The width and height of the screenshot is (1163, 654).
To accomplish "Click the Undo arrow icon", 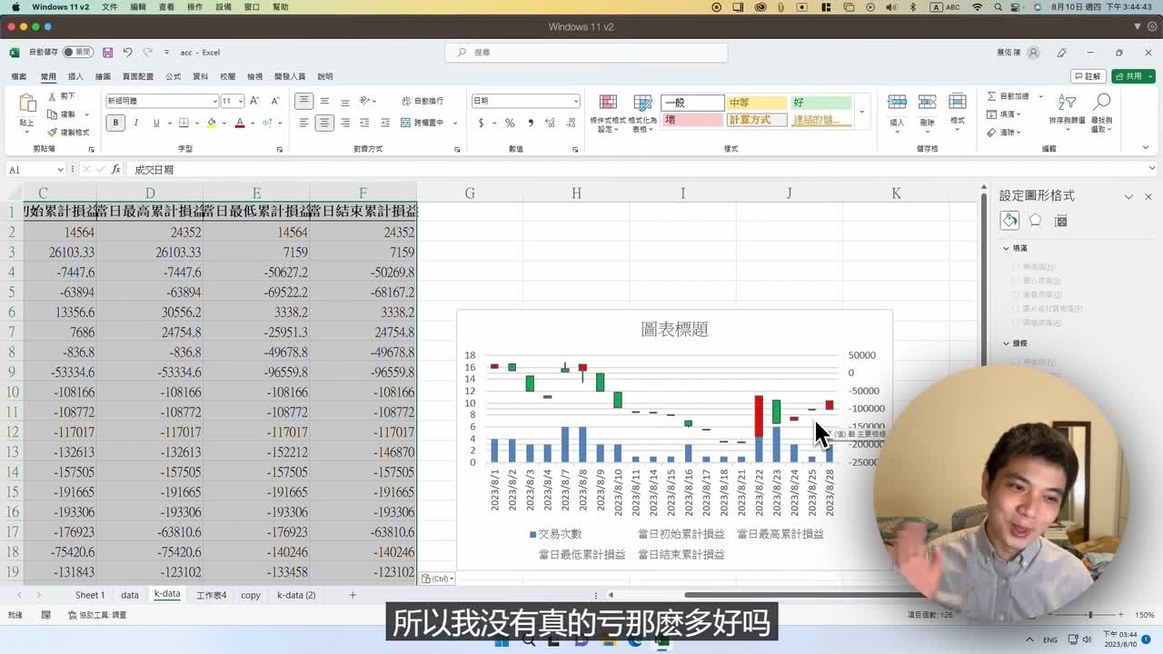I will (127, 53).
